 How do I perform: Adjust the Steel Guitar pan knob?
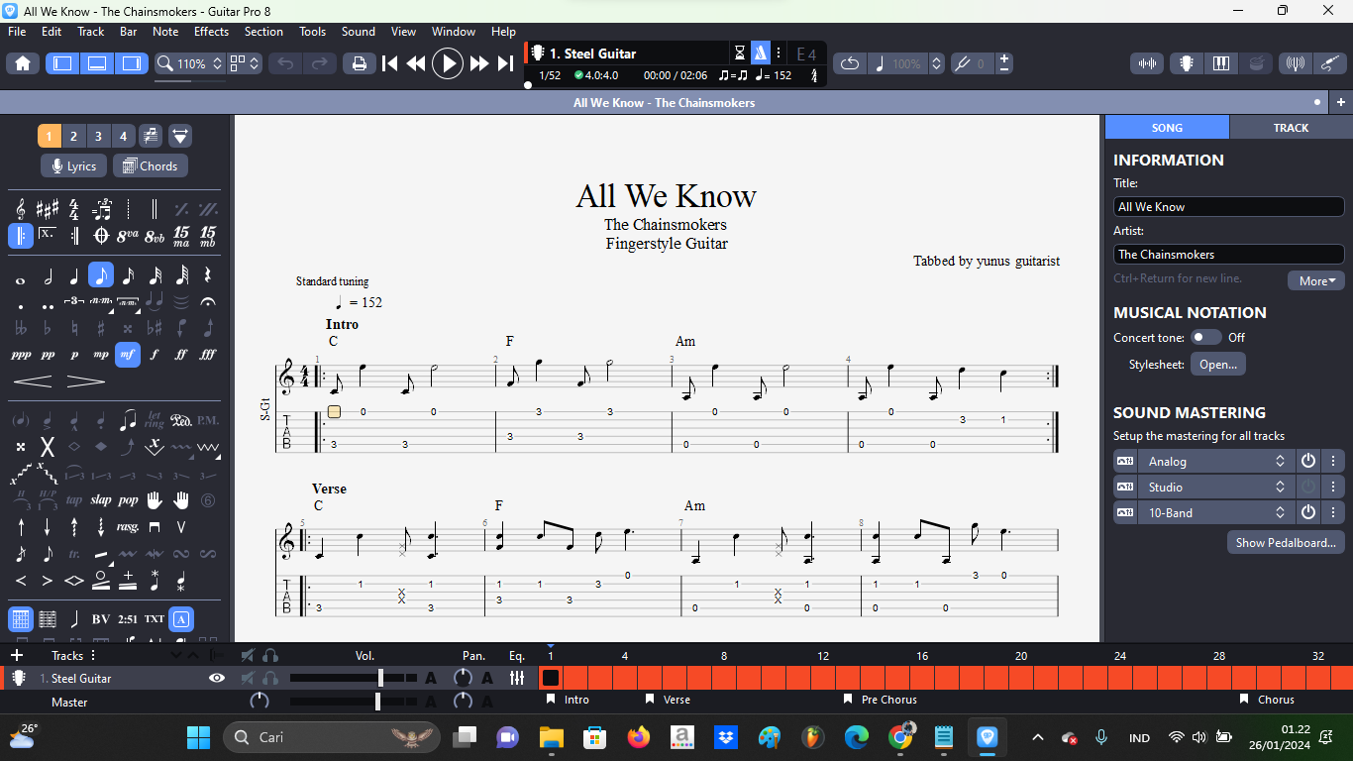coord(463,678)
